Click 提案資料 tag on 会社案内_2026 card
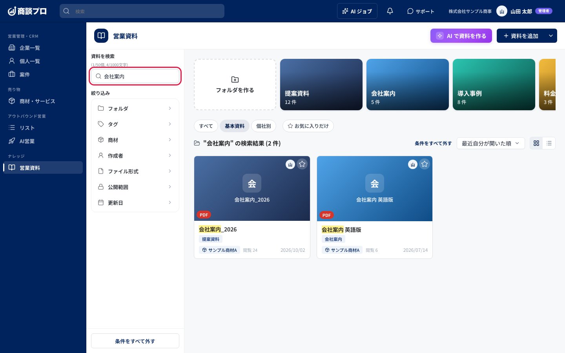Viewport: 565px width, 353px height. coord(211,239)
